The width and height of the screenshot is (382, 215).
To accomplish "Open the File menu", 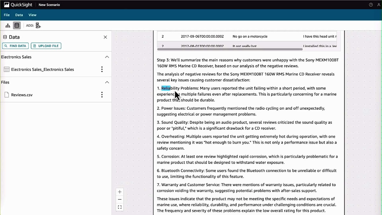I will point(7,15).
